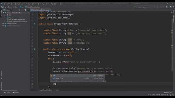This screenshot has height=98, width=175.
Task: Collapse the try block fold marker
Action: tap(38, 59)
